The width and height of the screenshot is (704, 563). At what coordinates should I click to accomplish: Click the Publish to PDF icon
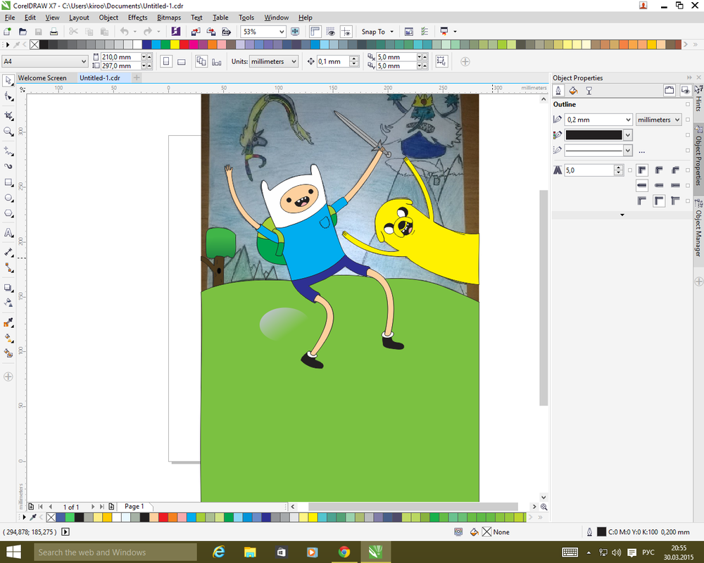pyautogui.click(x=226, y=32)
